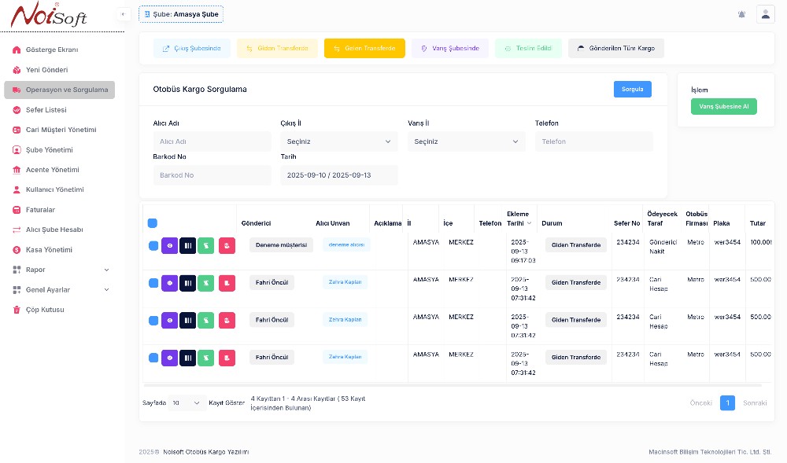This screenshot has height=463, width=787.
Task: Open the Varış İl dropdown
Action: [466, 141]
